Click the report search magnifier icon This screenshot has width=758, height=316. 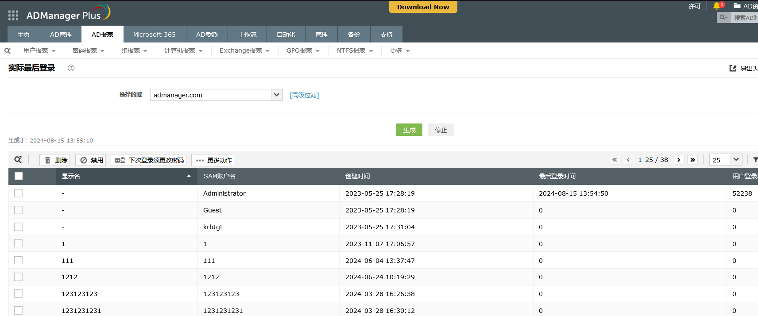[x=8, y=51]
